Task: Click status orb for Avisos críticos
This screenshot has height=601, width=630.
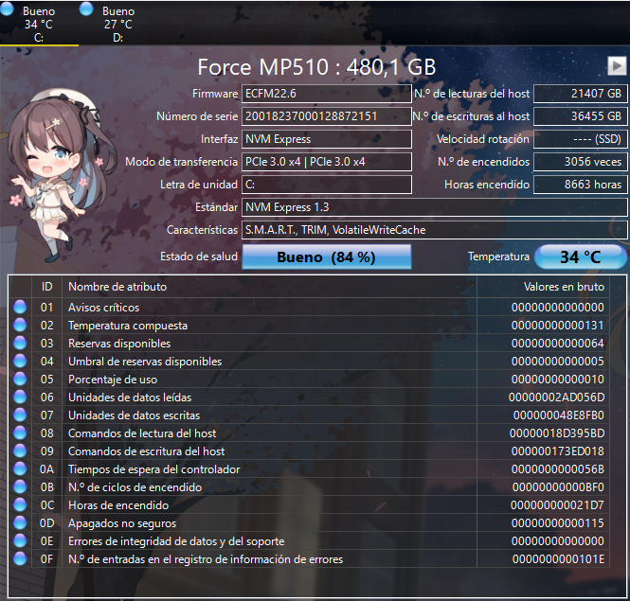Action: (x=20, y=307)
